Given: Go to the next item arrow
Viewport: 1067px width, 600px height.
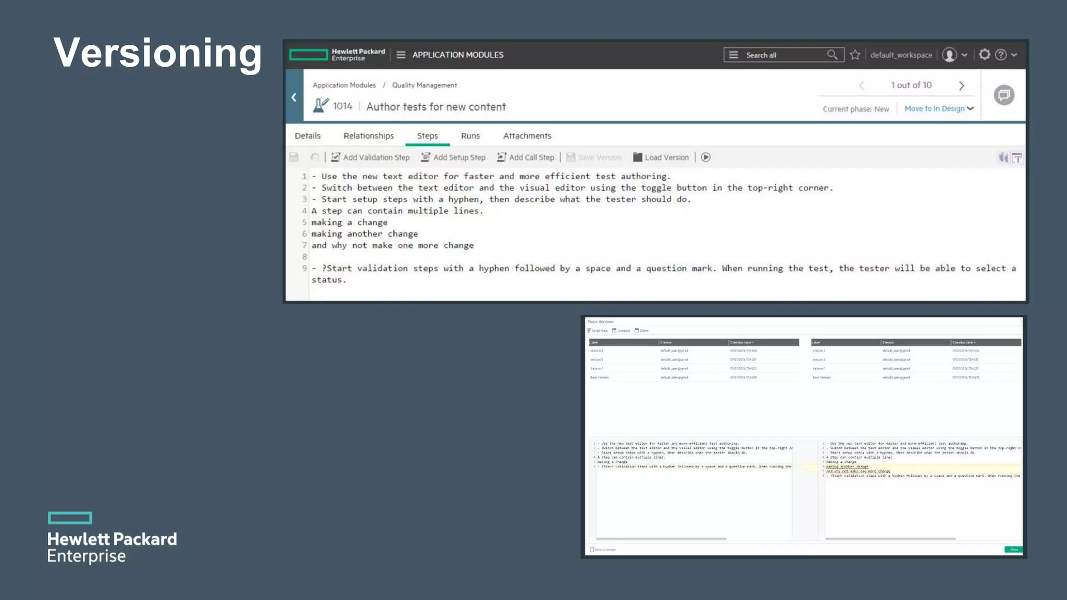Looking at the screenshot, I should click(962, 85).
